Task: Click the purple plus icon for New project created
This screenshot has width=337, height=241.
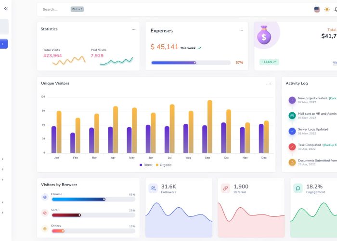Action: pos(292,100)
